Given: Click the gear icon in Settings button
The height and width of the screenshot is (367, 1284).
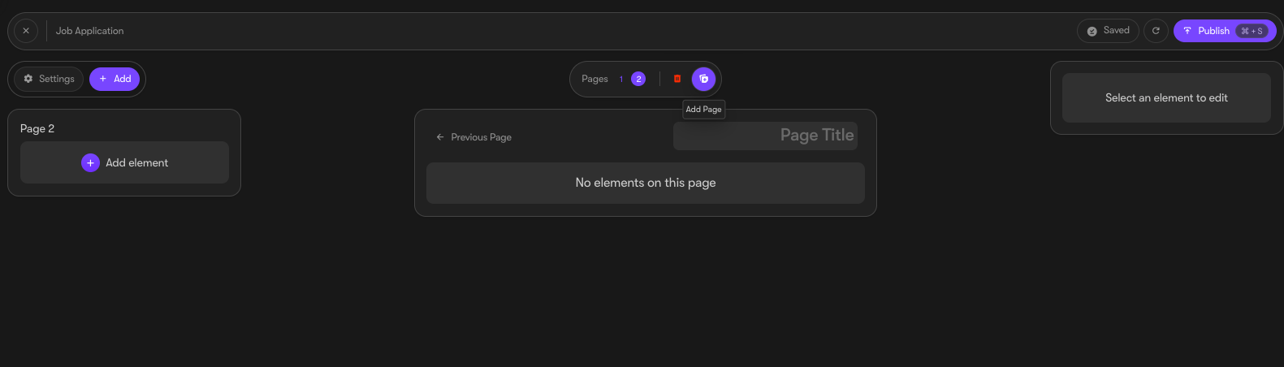Looking at the screenshot, I should 28,79.
